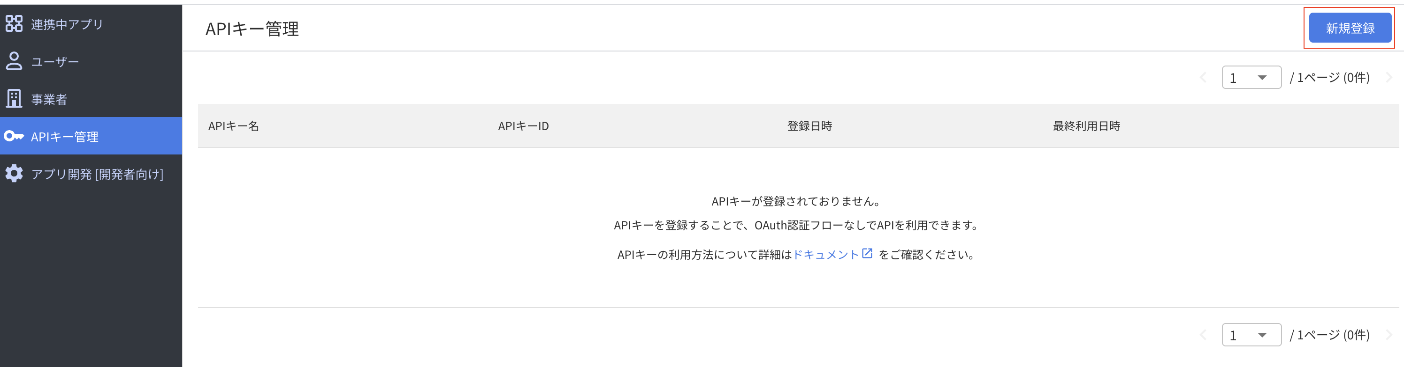Open the bottom page number dropdown

click(1251, 335)
